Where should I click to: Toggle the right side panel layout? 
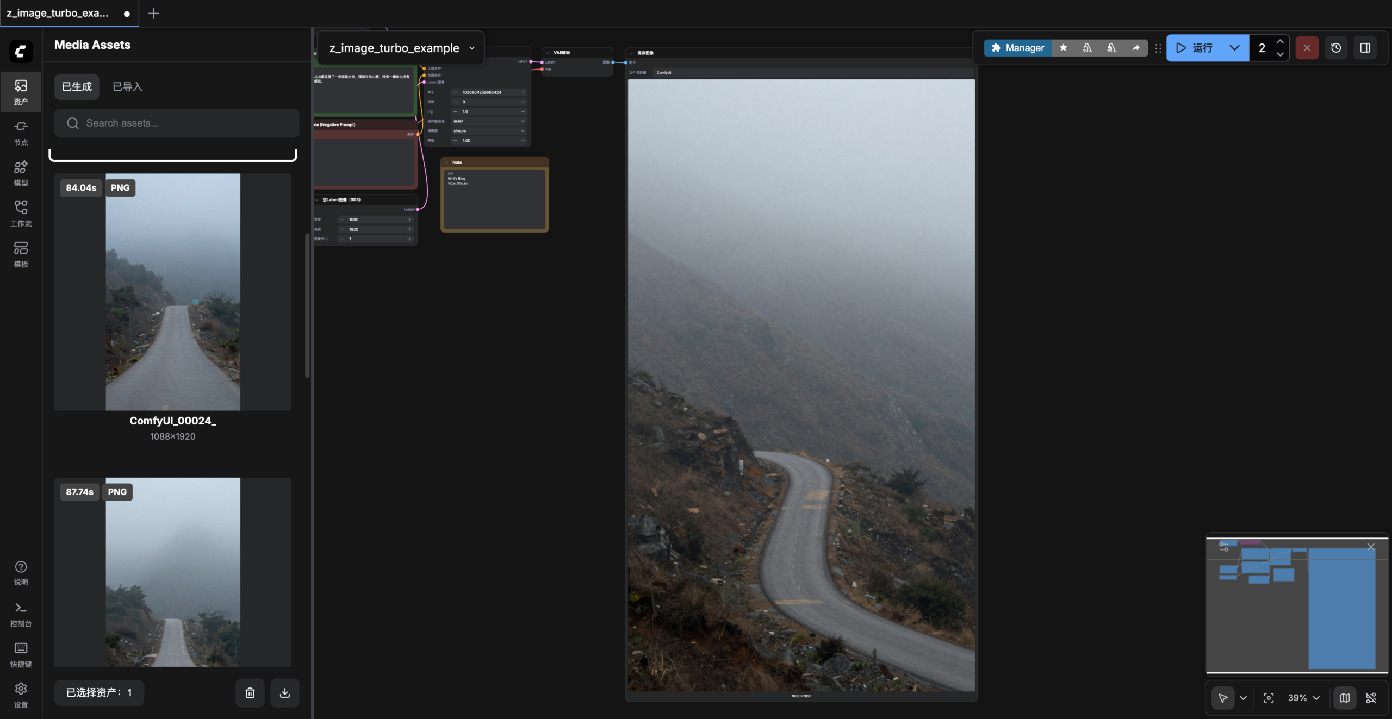pos(1365,48)
